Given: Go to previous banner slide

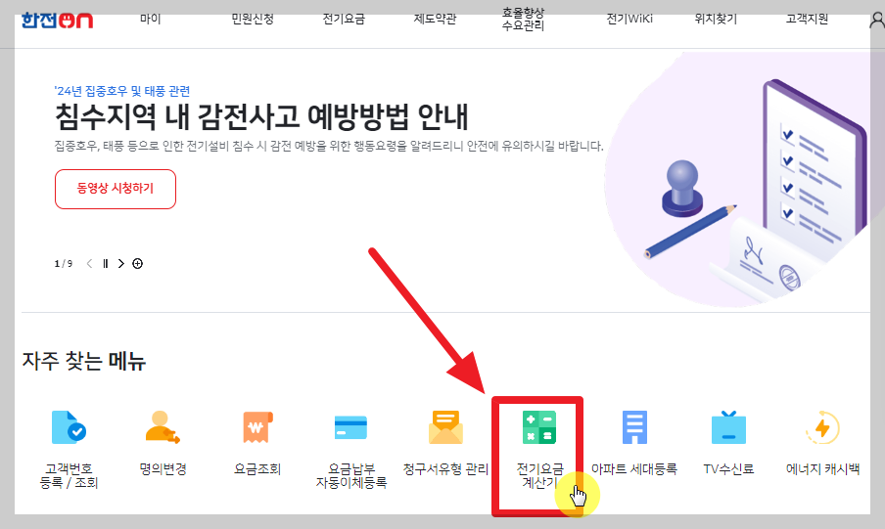Looking at the screenshot, I should click(89, 263).
